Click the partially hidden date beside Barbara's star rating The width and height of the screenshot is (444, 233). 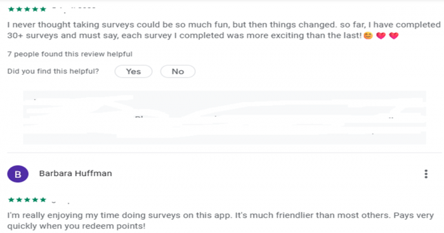click(61, 201)
